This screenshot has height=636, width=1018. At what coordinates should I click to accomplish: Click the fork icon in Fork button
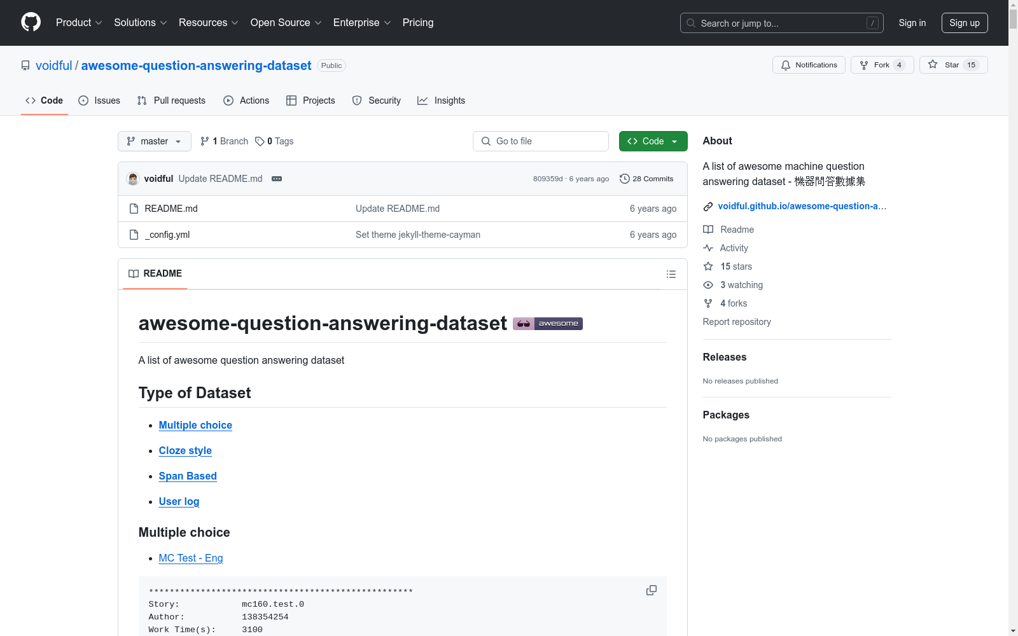click(x=864, y=65)
